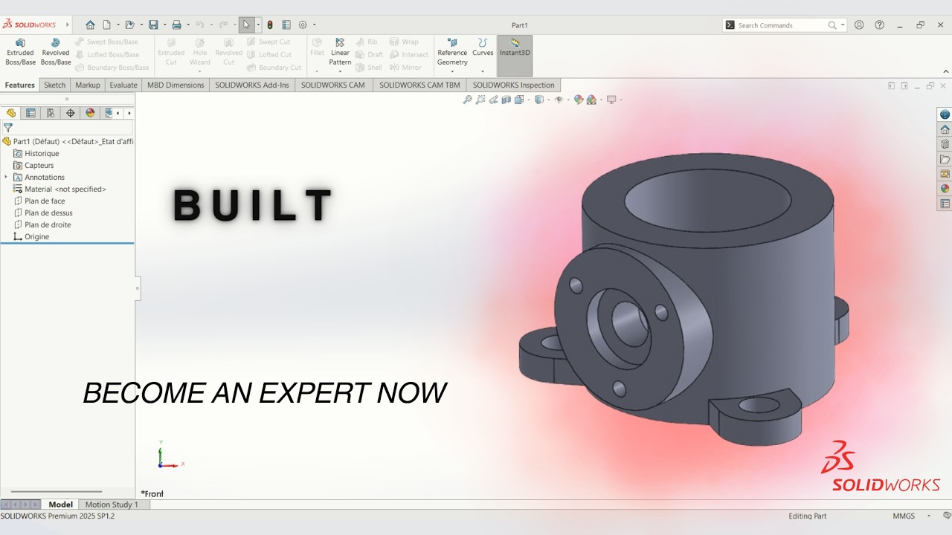Viewport: 952px width, 535px height.
Task: Click the Zoom to Fit view icon
Action: 468,100
